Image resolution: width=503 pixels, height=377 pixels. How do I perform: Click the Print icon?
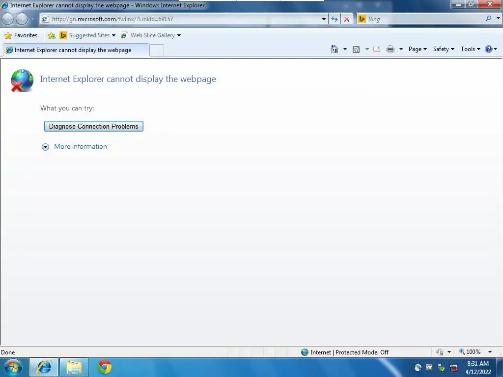tap(390, 49)
